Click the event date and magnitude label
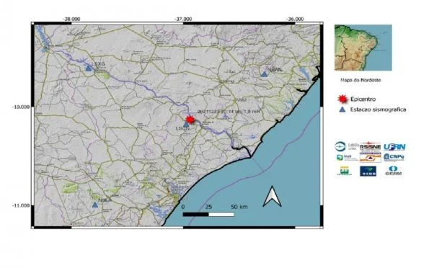Screen dimensions: 429x268 229,112
